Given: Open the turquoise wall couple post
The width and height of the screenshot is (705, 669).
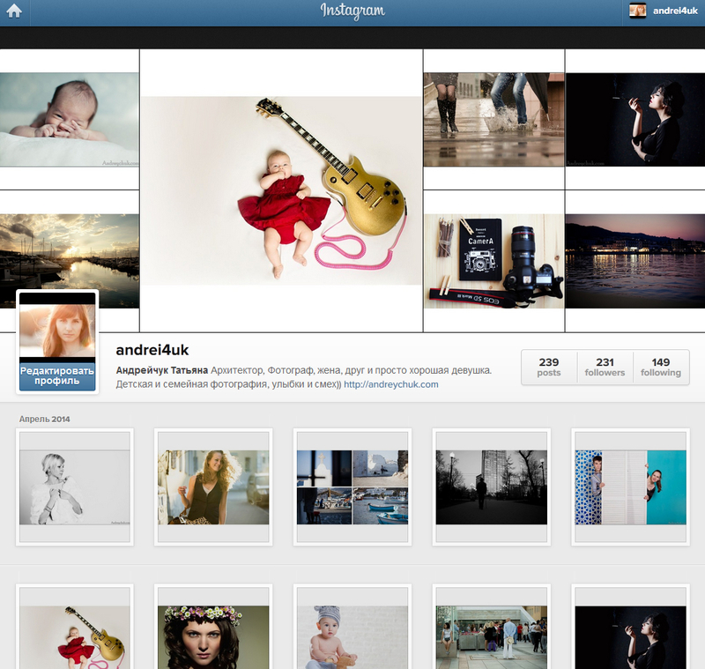Looking at the screenshot, I should 630,487.
